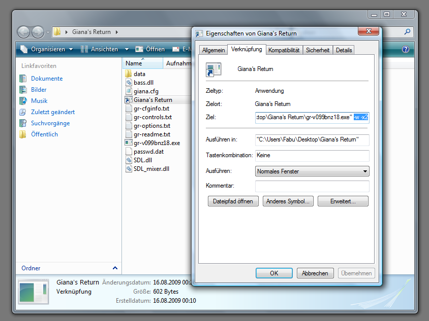Switch to the Kompatibilität tab
Image resolution: width=429 pixels, height=321 pixels.
pos(284,50)
